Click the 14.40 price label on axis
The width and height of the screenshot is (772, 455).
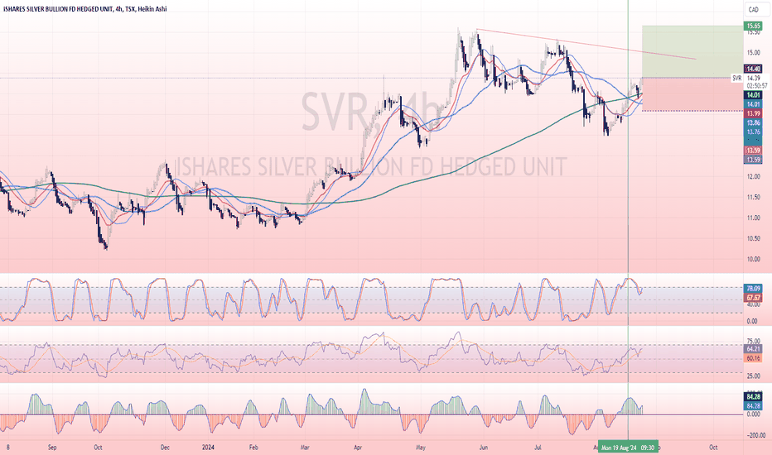tap(753, 69)
